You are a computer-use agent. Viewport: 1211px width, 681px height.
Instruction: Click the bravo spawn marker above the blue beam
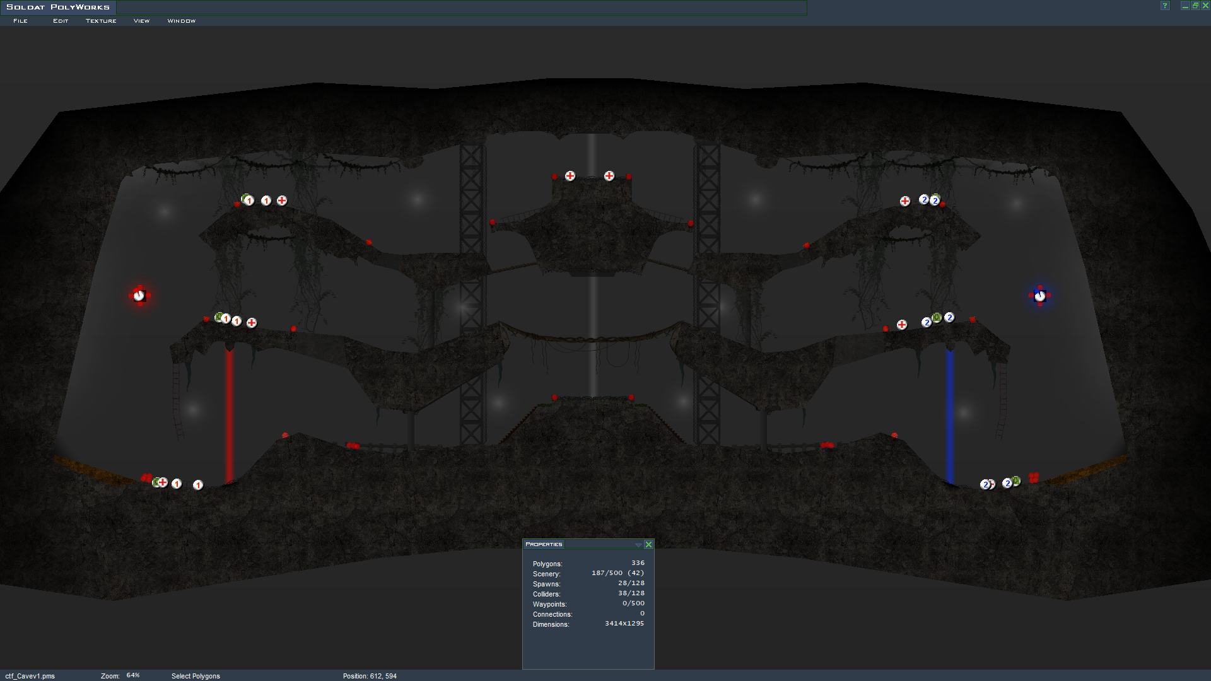(x=949, y=317)
